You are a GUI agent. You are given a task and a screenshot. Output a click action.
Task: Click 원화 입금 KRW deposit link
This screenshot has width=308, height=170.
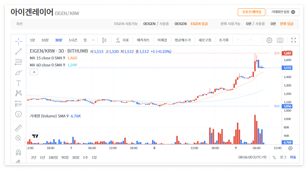(287, 24)
